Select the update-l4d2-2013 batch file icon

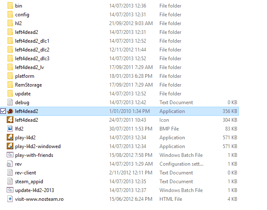(x=10, y=190)
